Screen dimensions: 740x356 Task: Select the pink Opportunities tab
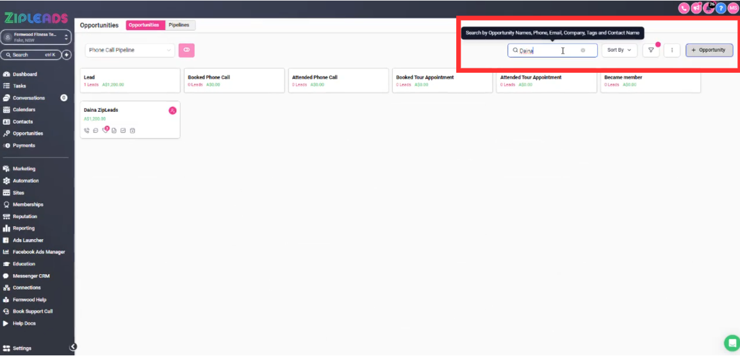(x=144, y=25)
